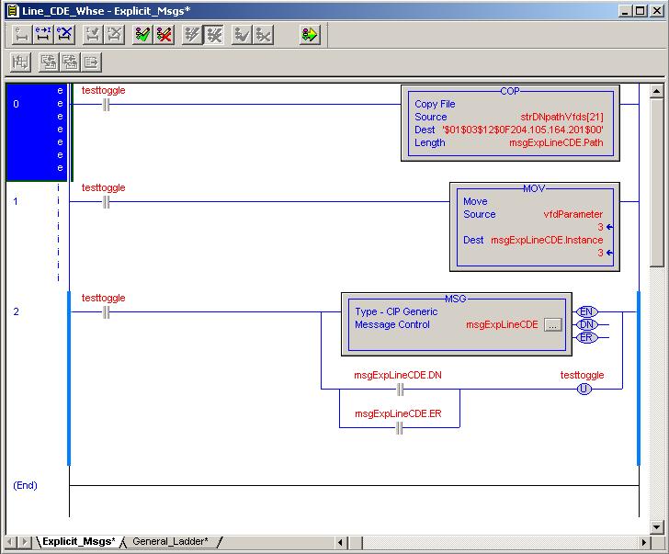Click the msgExpLineCDE.Instance value 3
Image resolution: width=669 pixels, height=554 pixels.
(600, 253)
